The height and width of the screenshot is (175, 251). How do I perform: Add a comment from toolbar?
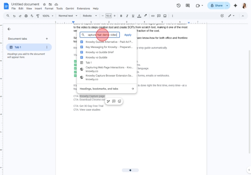click(159, 16)
